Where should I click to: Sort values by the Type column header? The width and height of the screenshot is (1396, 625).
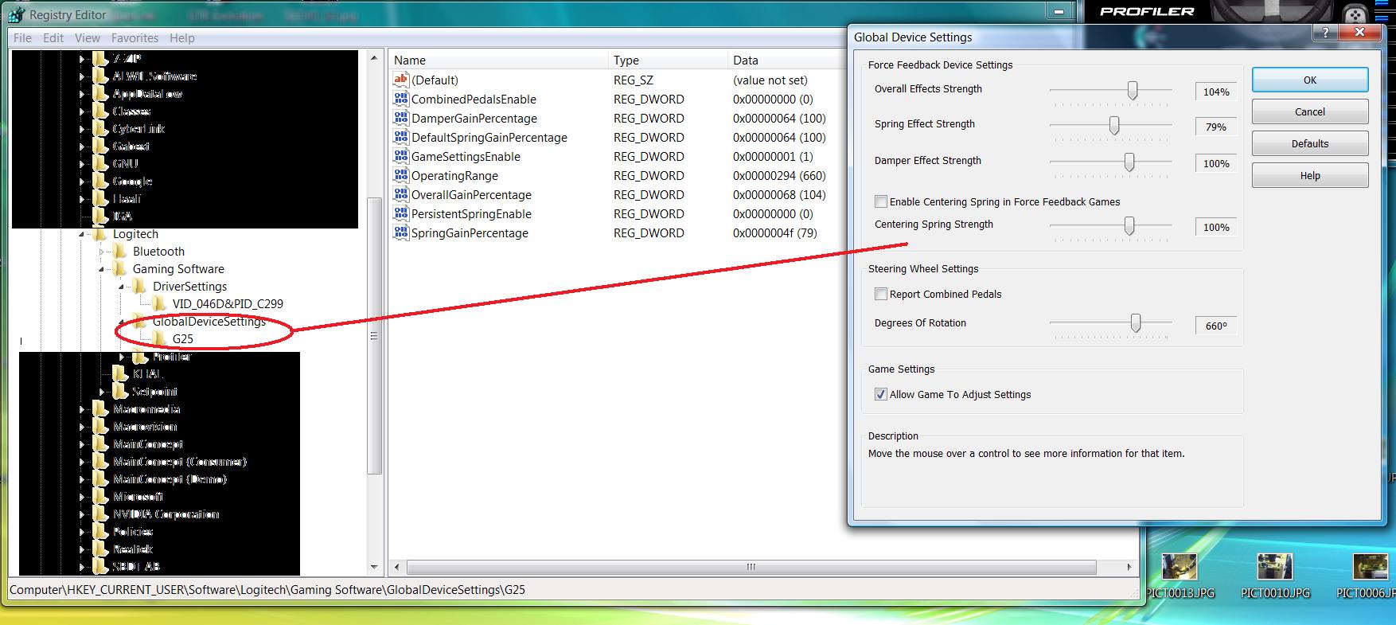669,61
